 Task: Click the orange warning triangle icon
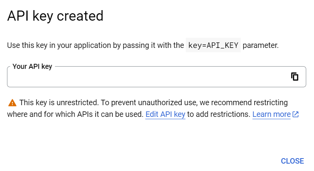pyautogui.click(x=12, y=103)
